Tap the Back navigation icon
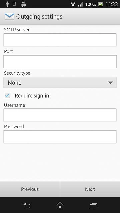This screenshot has width=120, height=213. coord(27,205)
